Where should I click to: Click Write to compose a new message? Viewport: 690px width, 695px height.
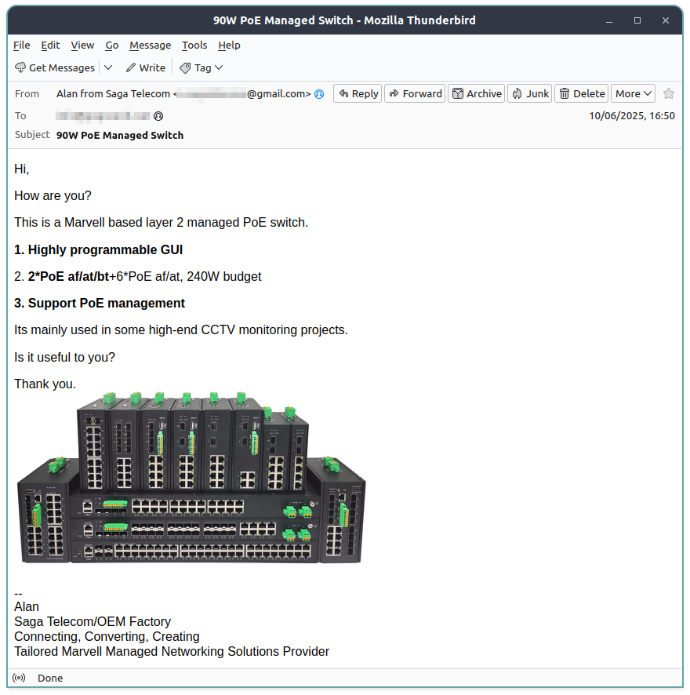tap(145, 68)
